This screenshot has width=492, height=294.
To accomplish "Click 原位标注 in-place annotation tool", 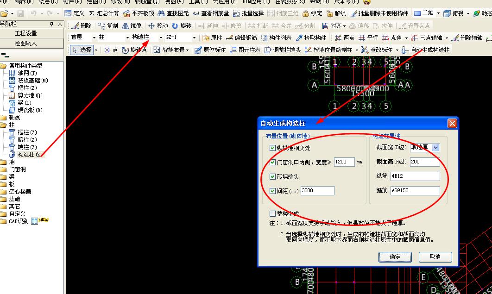I will [x=210, y=50].
